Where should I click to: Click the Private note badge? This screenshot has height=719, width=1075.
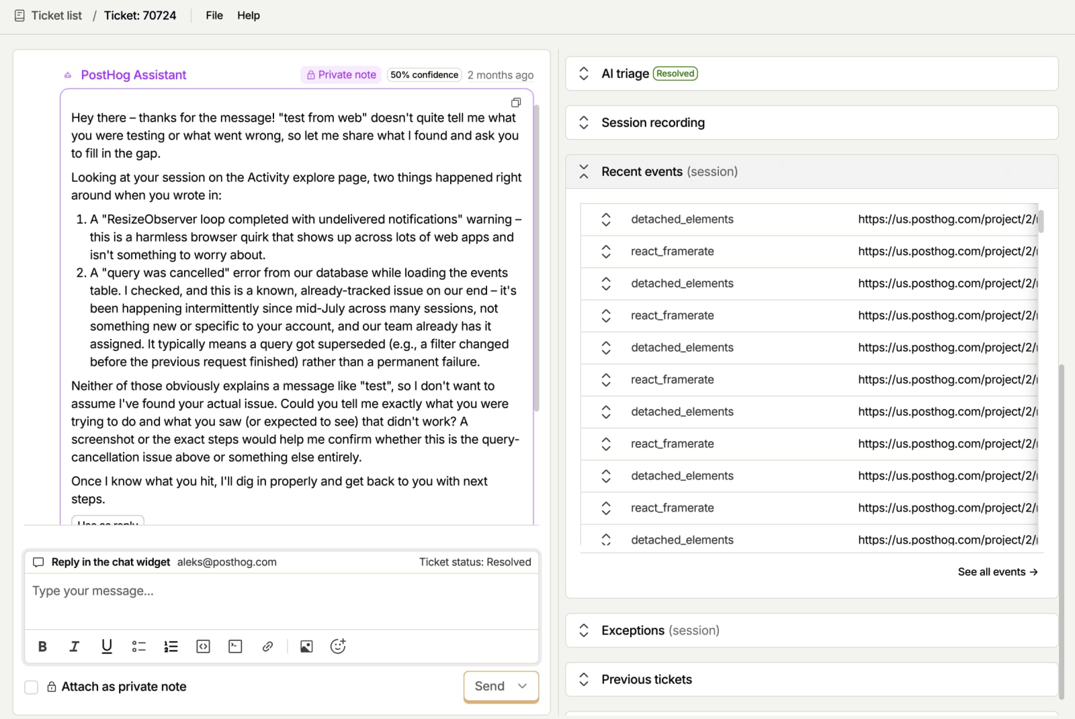click(341, 75)
